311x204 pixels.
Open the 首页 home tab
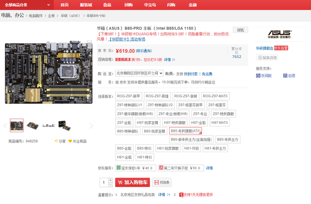(x=65, y=5)
